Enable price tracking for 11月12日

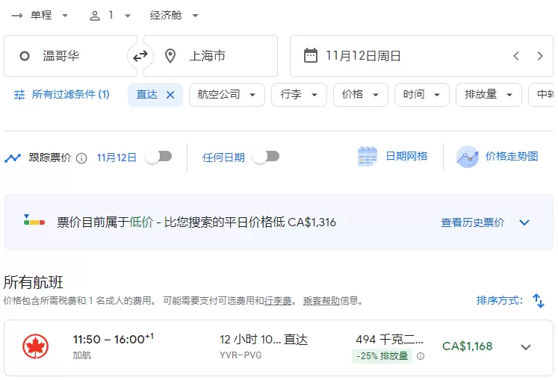[159, 157]
